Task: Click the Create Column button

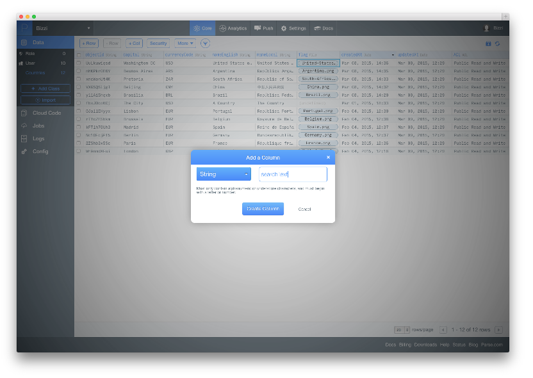Action: point(263,208)
